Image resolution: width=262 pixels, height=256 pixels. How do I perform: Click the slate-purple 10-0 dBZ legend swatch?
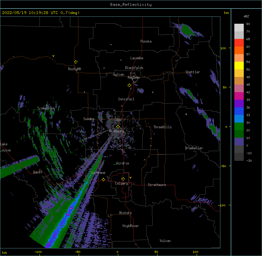point(239,142)
